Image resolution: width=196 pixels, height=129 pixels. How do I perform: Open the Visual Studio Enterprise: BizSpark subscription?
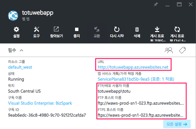40,103
